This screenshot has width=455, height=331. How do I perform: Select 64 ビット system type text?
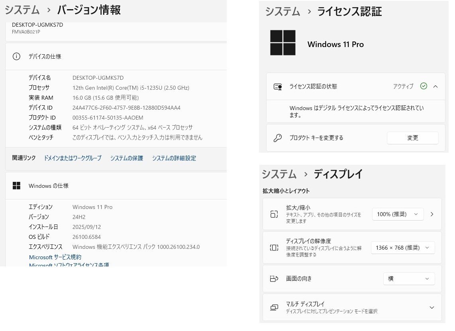pos(133,128)
